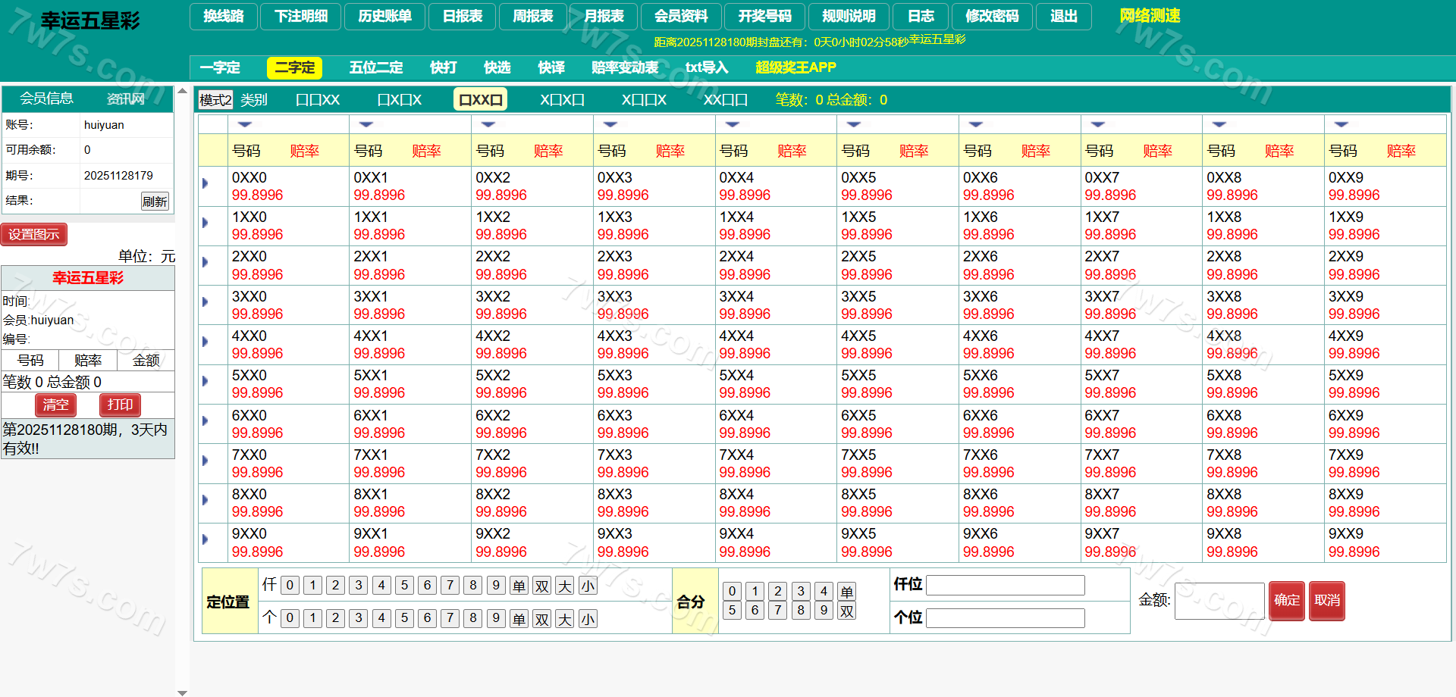
Task: Click the arrow icon beside row 0XX0
Action: pos(205,183)
